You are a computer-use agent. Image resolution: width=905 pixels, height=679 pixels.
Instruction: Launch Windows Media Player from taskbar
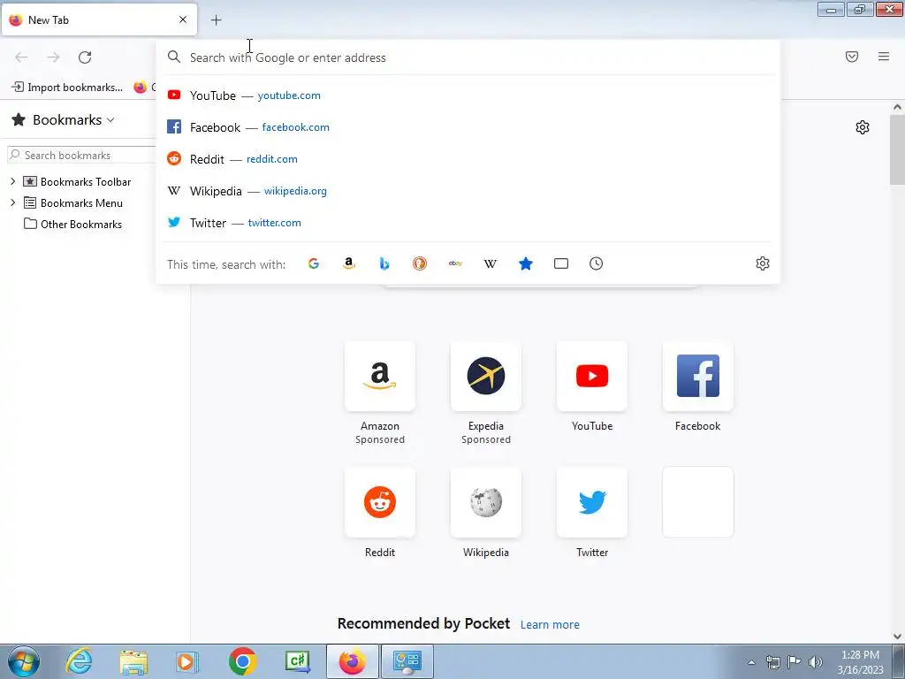point(186,661)
